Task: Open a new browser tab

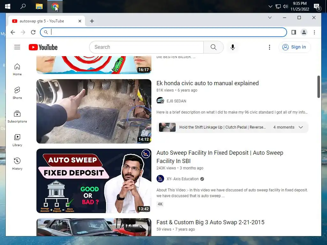Action: (92, 21)
